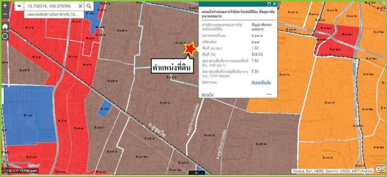The image size is (387, 177).
Task: Click the ตำแหน่งที่ดิน callout label
Action: pyautogui.click(x=171, y=68)
